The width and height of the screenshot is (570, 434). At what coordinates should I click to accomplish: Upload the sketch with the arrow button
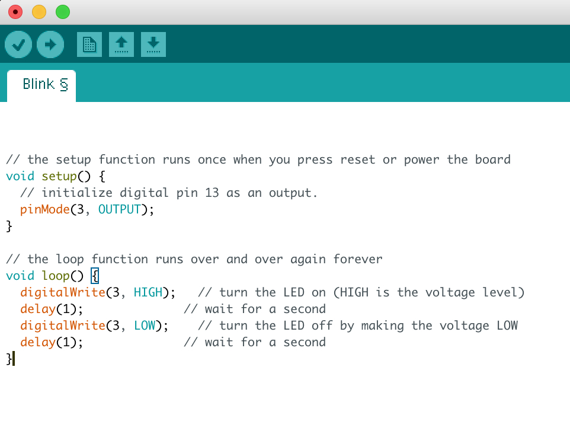coord(50,44)
